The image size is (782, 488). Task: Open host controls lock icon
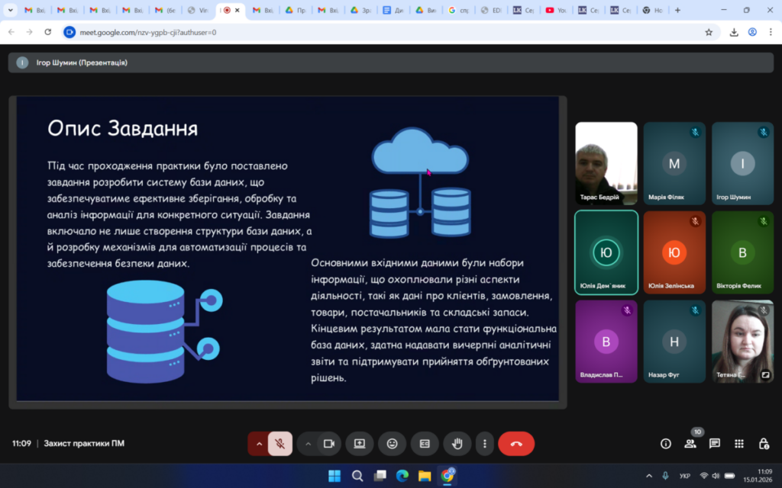764,444
